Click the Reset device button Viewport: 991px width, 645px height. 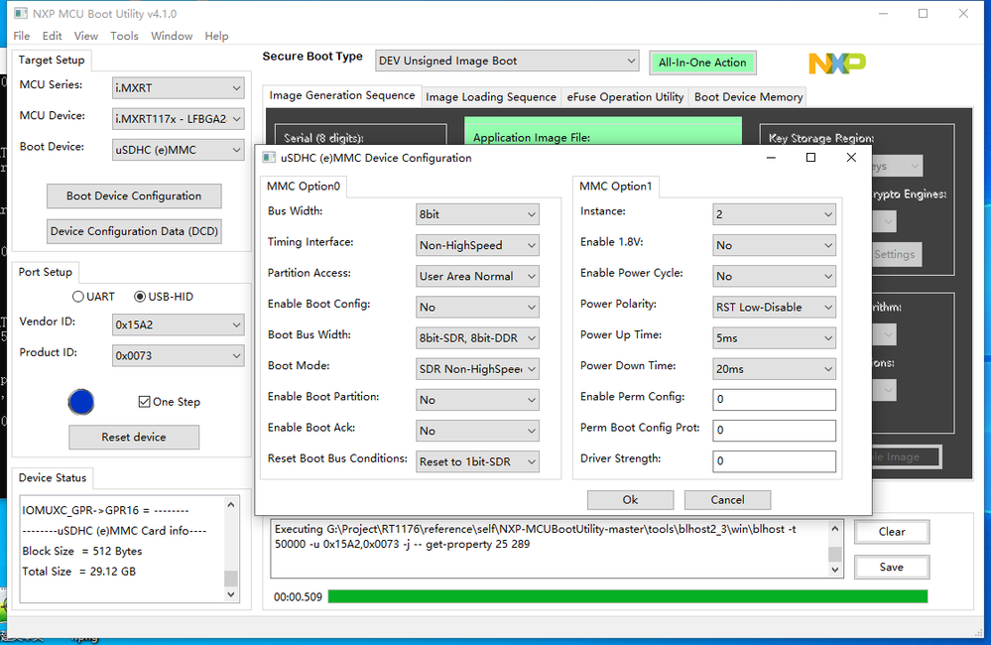(x=134, y=438)
